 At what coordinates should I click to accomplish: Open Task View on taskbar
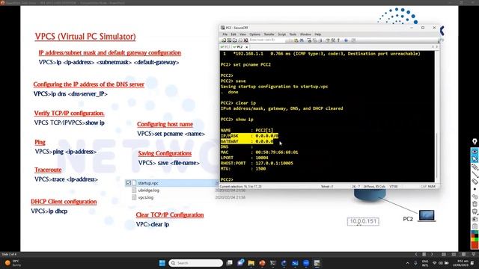tap(230, 263)
